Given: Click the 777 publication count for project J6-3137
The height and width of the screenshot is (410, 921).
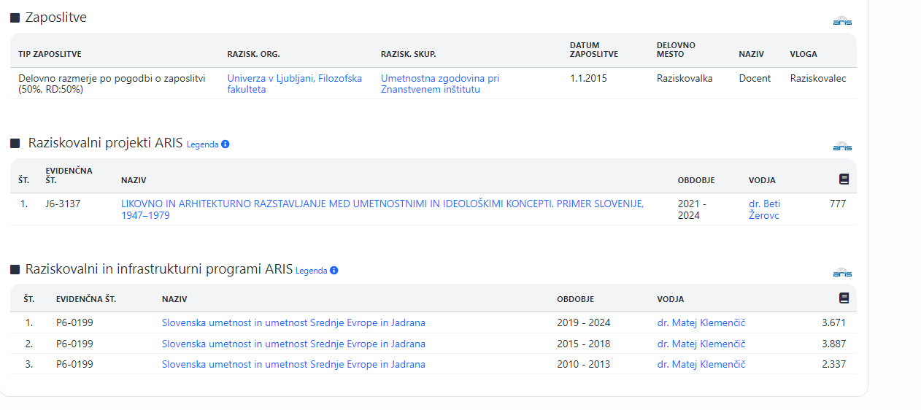Looking at the screenshot, I should [x=837, y=204].
